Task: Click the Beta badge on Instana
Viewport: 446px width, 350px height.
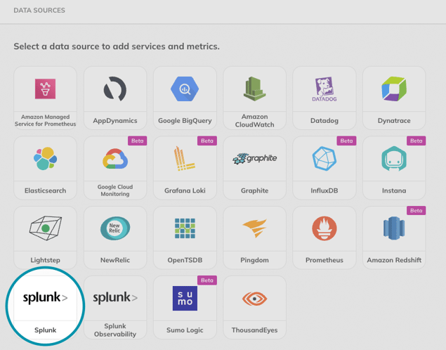Action: 416,141
